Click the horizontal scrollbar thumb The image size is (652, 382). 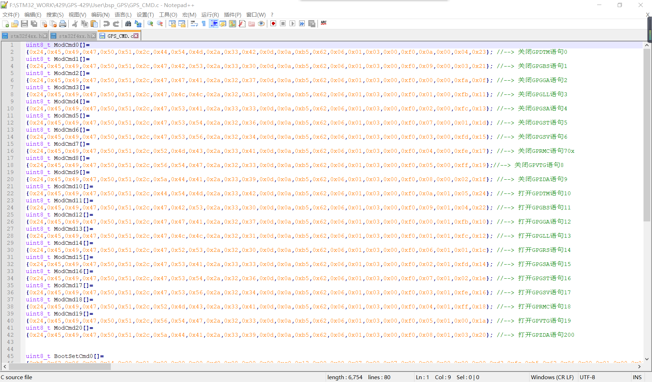tap(60, 367)
